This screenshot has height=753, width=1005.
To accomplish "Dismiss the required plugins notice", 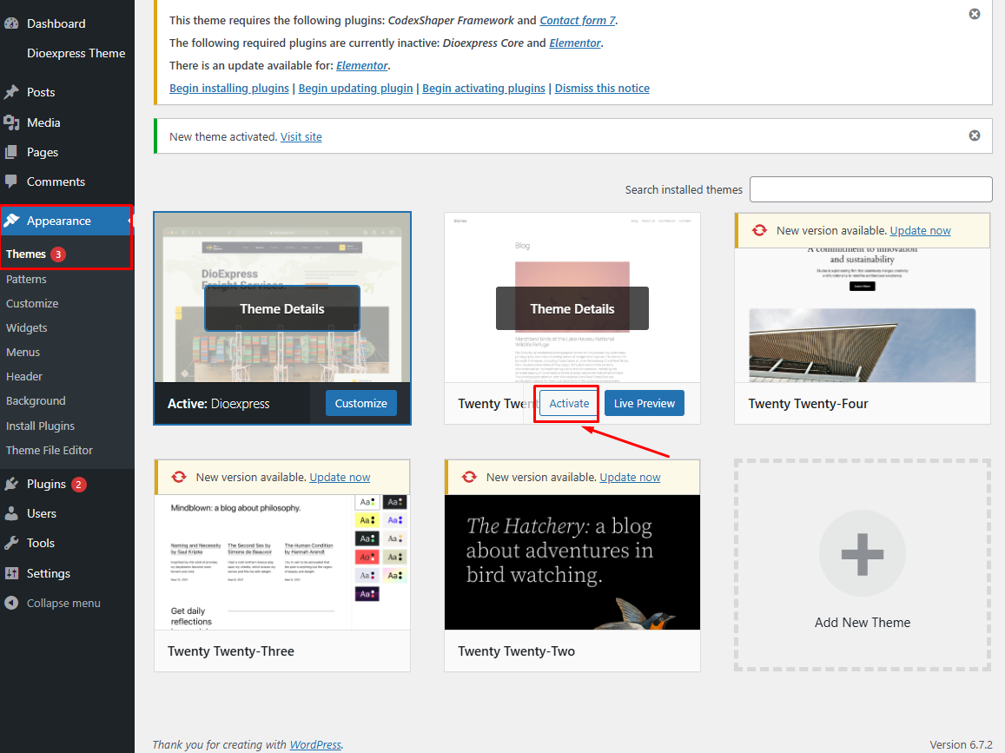I will pos(974,14).
